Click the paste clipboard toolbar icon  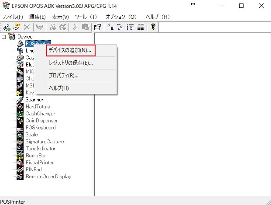pyautogui.click(x=85, y=27)
